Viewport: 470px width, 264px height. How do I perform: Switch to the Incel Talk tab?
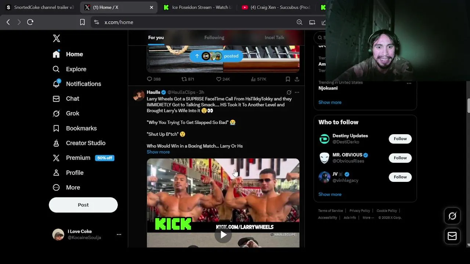[274, 37]
